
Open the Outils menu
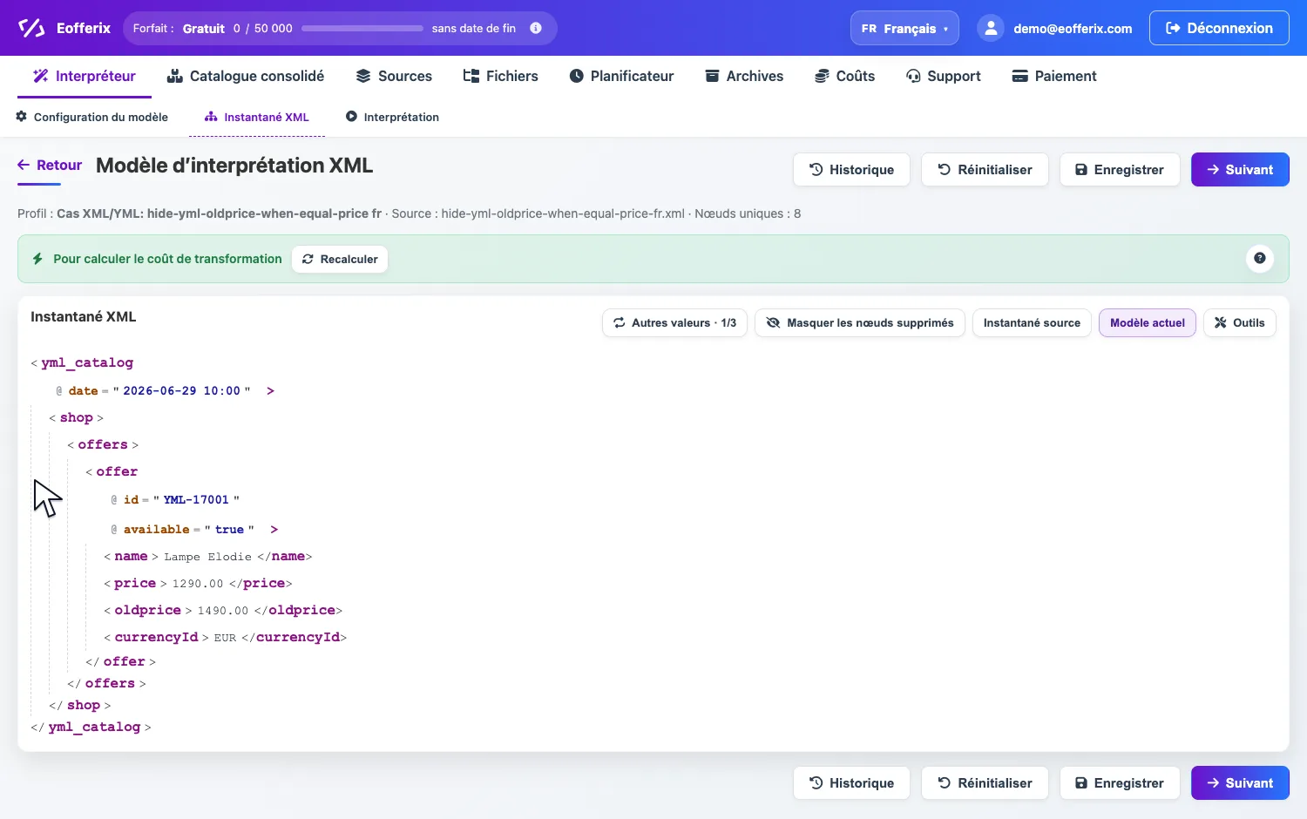1240,322
